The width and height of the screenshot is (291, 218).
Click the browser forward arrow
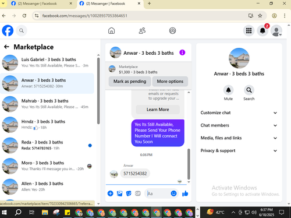coord(14,16)
